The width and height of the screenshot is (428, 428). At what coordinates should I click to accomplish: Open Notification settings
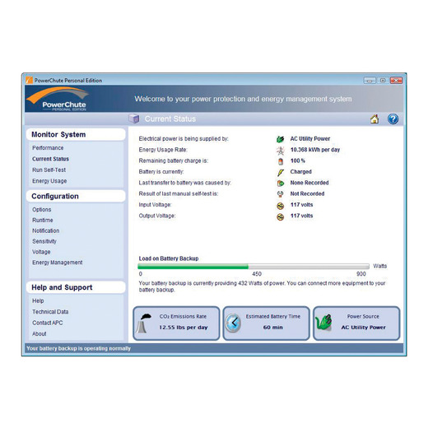pos(45,230)
